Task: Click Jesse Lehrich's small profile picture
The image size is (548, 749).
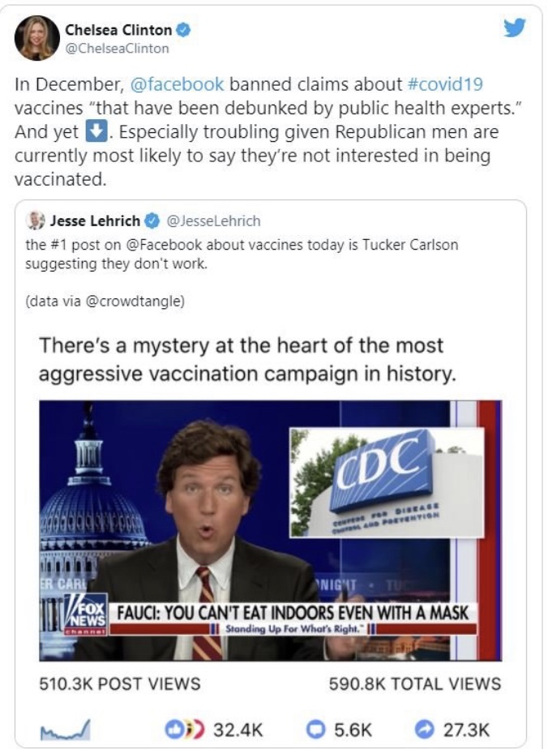Action: (x=35, y=220)
